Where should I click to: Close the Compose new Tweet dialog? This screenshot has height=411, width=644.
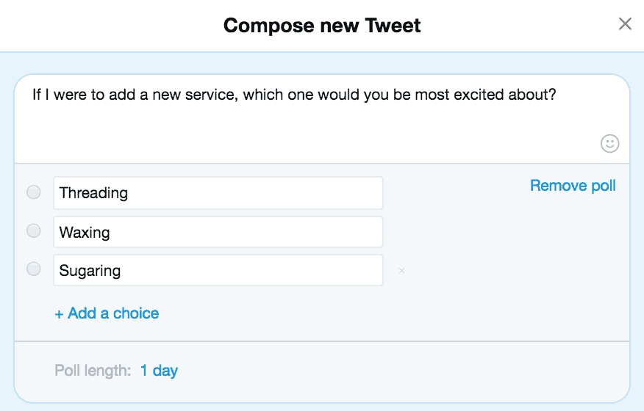click(x=625, y=24)
